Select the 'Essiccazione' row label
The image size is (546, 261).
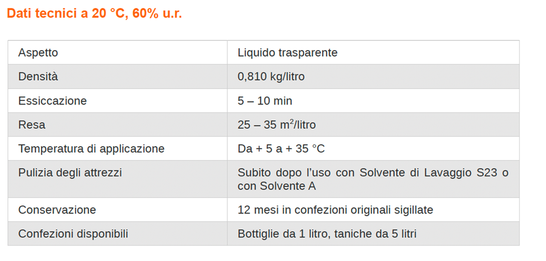point(52,101)
